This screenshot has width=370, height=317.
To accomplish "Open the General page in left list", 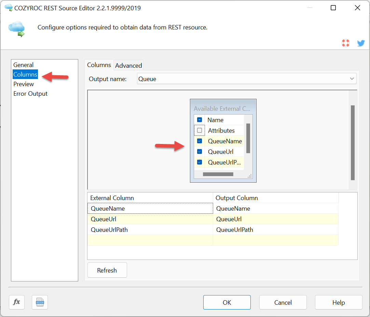I will coord(23,65).
